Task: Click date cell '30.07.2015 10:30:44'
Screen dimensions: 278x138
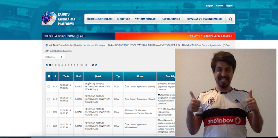Action: tap(65, 126)
